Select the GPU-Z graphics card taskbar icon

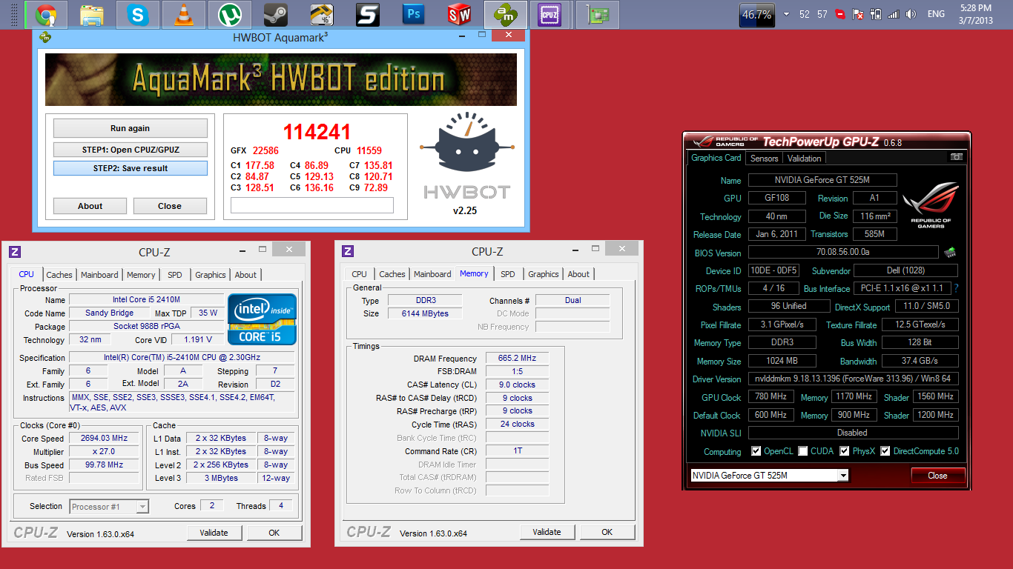click(598, 14)
